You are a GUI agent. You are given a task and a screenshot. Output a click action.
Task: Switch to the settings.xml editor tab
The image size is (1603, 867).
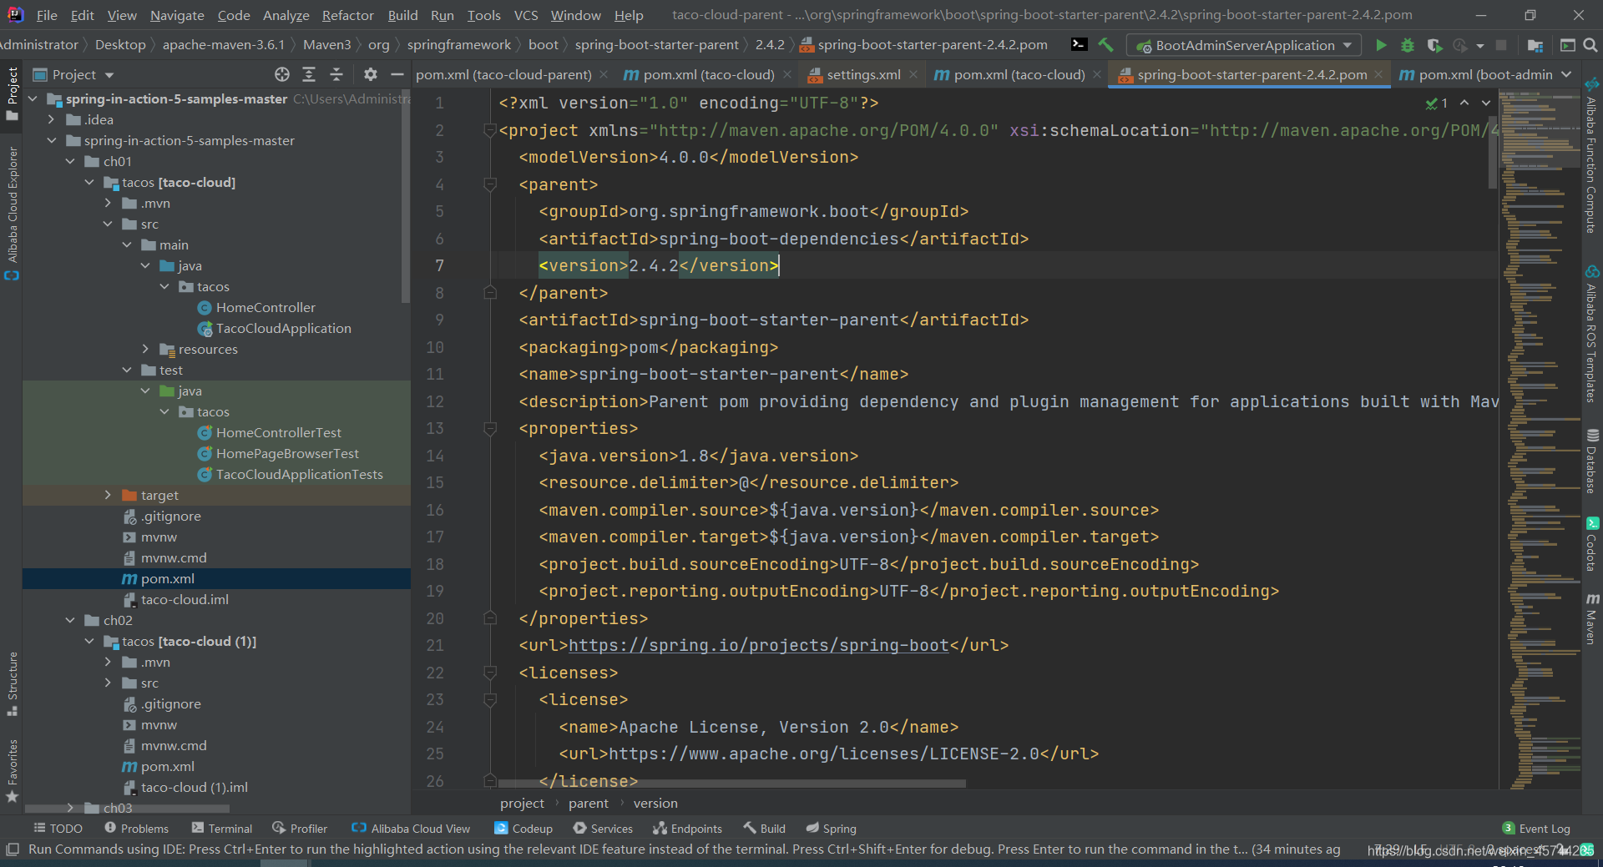(x=863, y=74)
